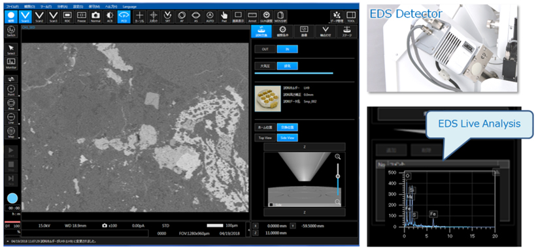This screenshot has width=536, height=250.
Task: Switch to the Stage tab
Action: 347,31
